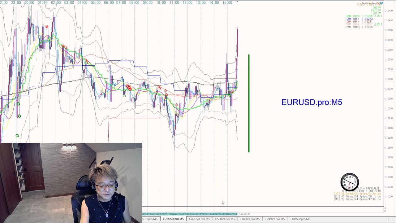Click the EURUSD.pro:M5 chart label
Viewport: 396px width, 223px height.
(x=312, y=103)
